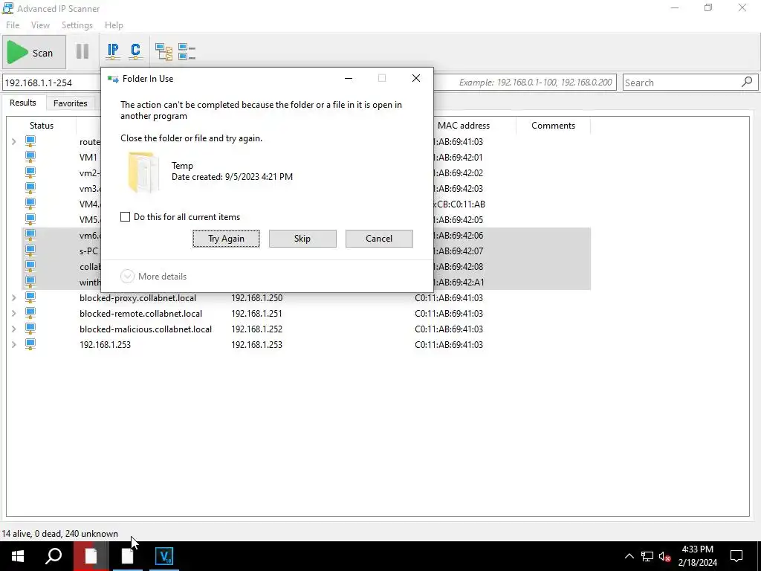Click the computer icon of the vm6 row
The image size is (761, 571).
pos(30,235)
